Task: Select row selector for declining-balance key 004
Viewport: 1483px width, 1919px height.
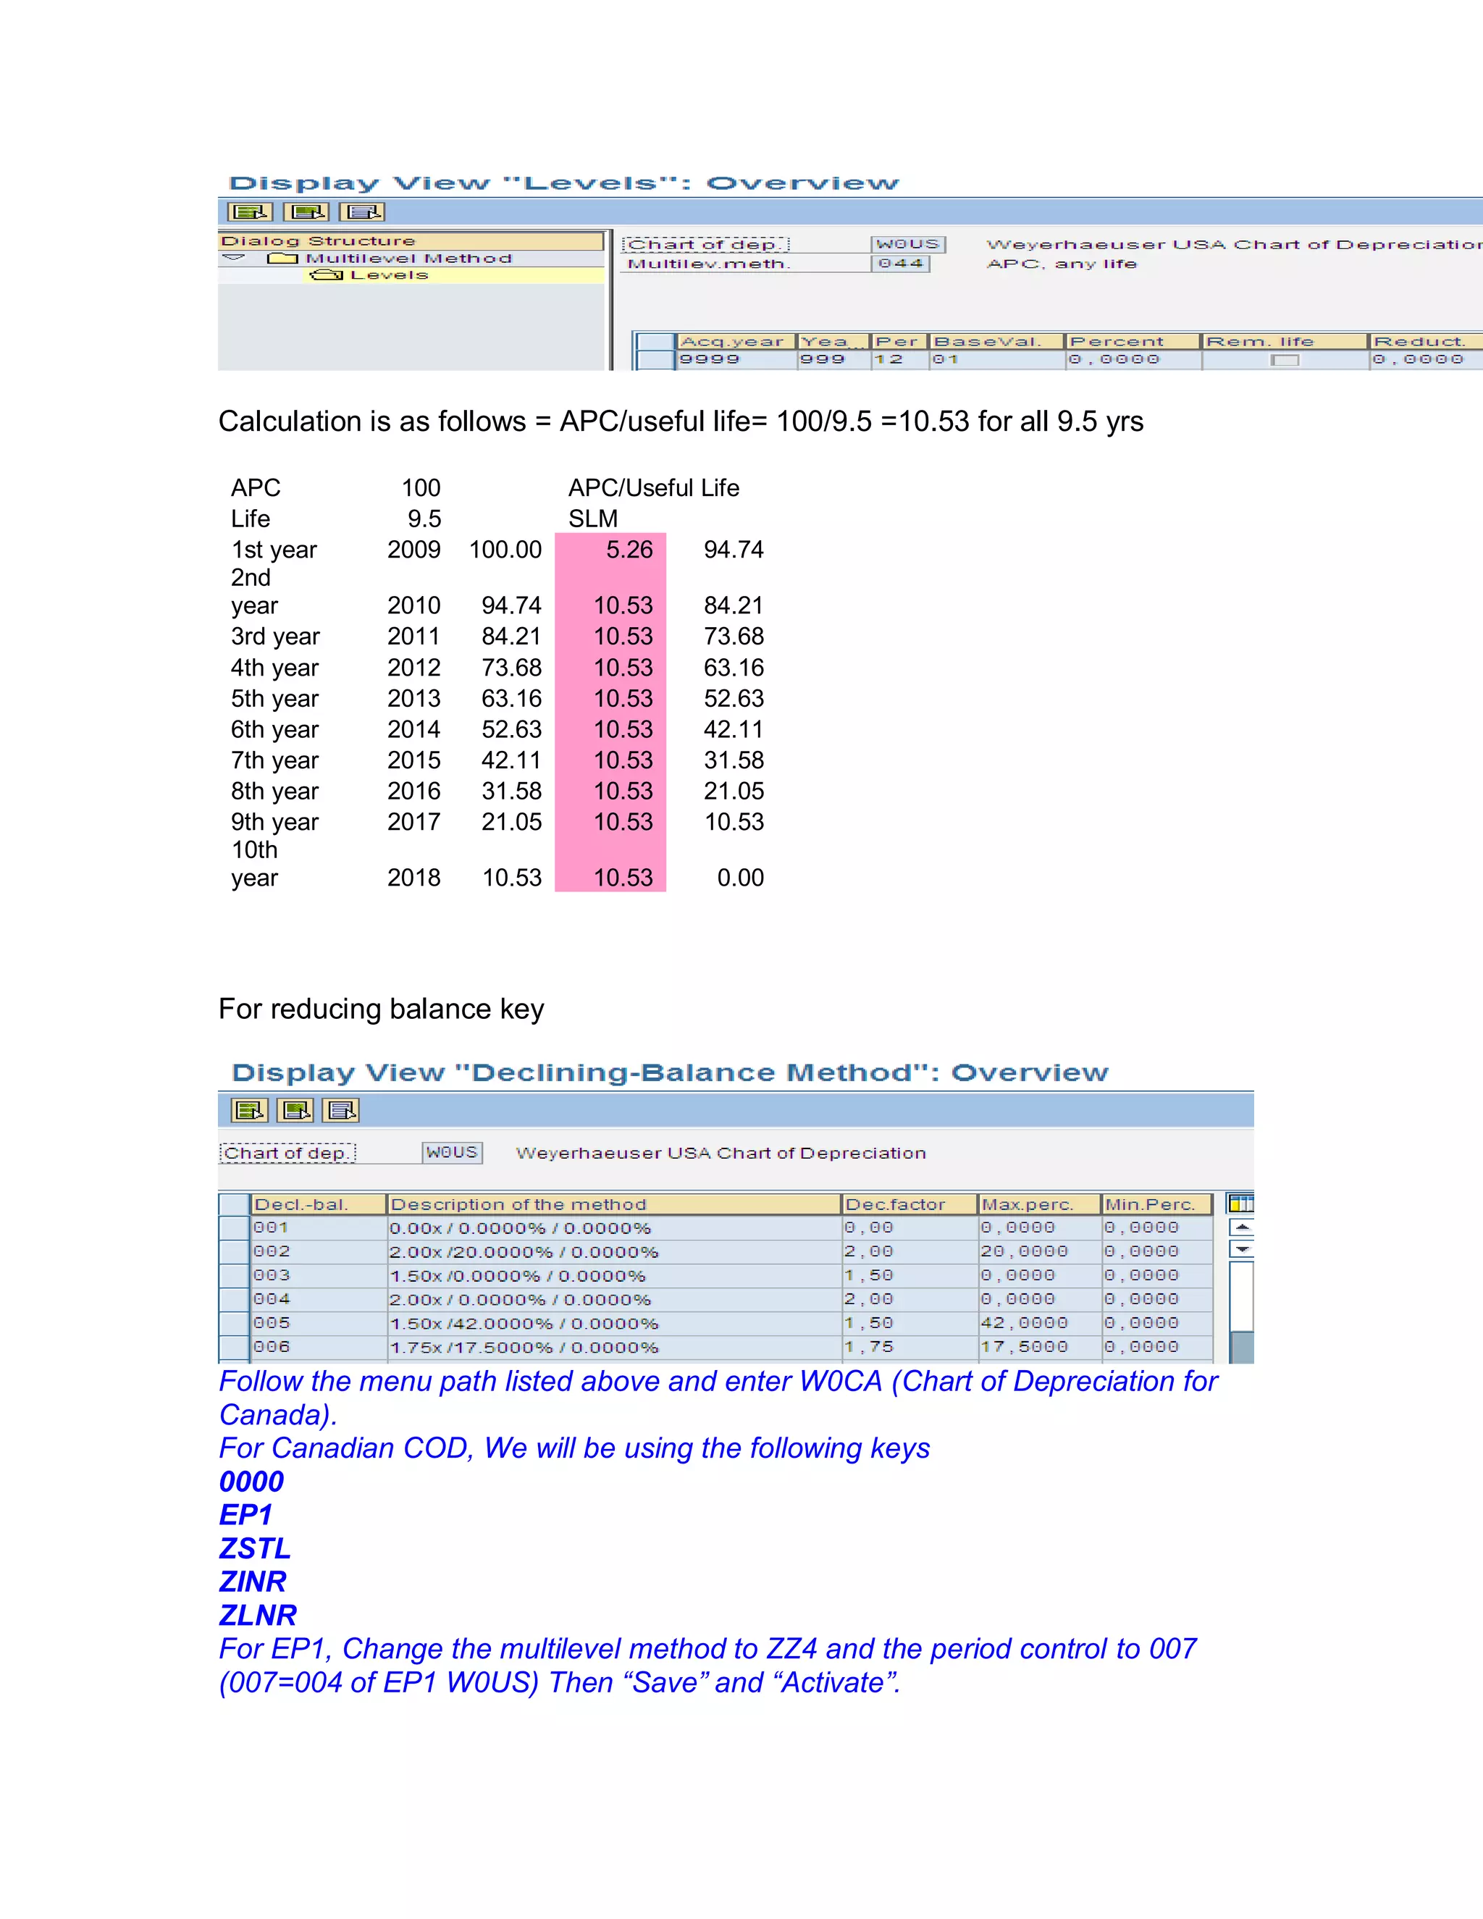Action: (234, 1298)
